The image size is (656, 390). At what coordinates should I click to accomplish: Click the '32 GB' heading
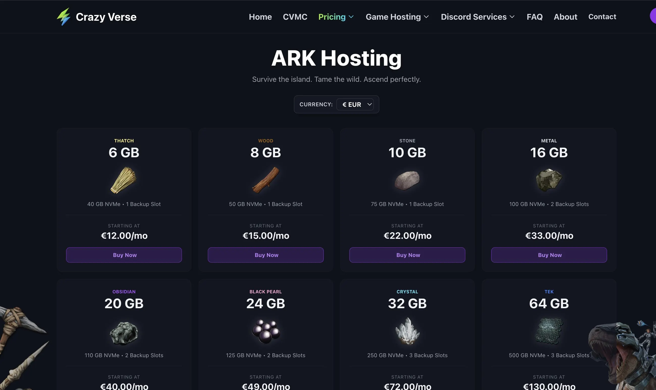click(x=407, y=303)
